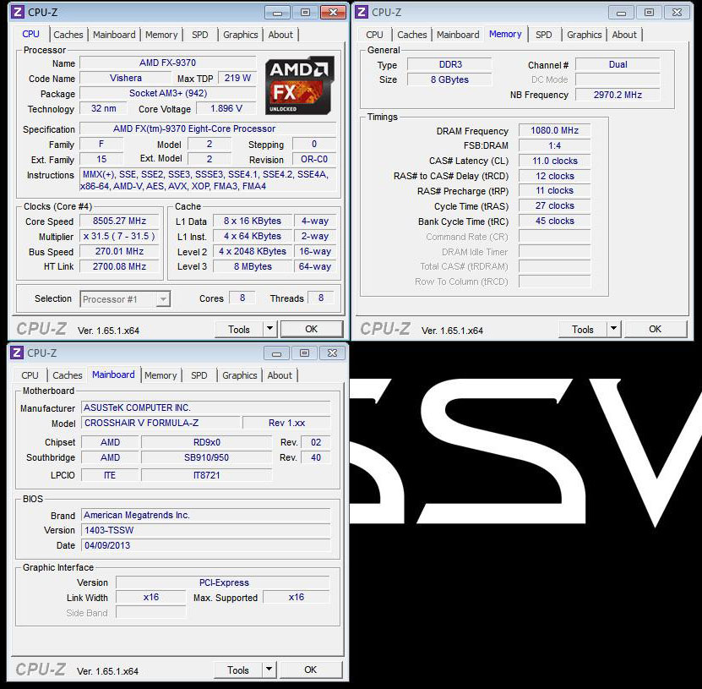Minimize the Memory tab CPU-Z window
The image size is (702, 689).
click(x=622, y=13)
